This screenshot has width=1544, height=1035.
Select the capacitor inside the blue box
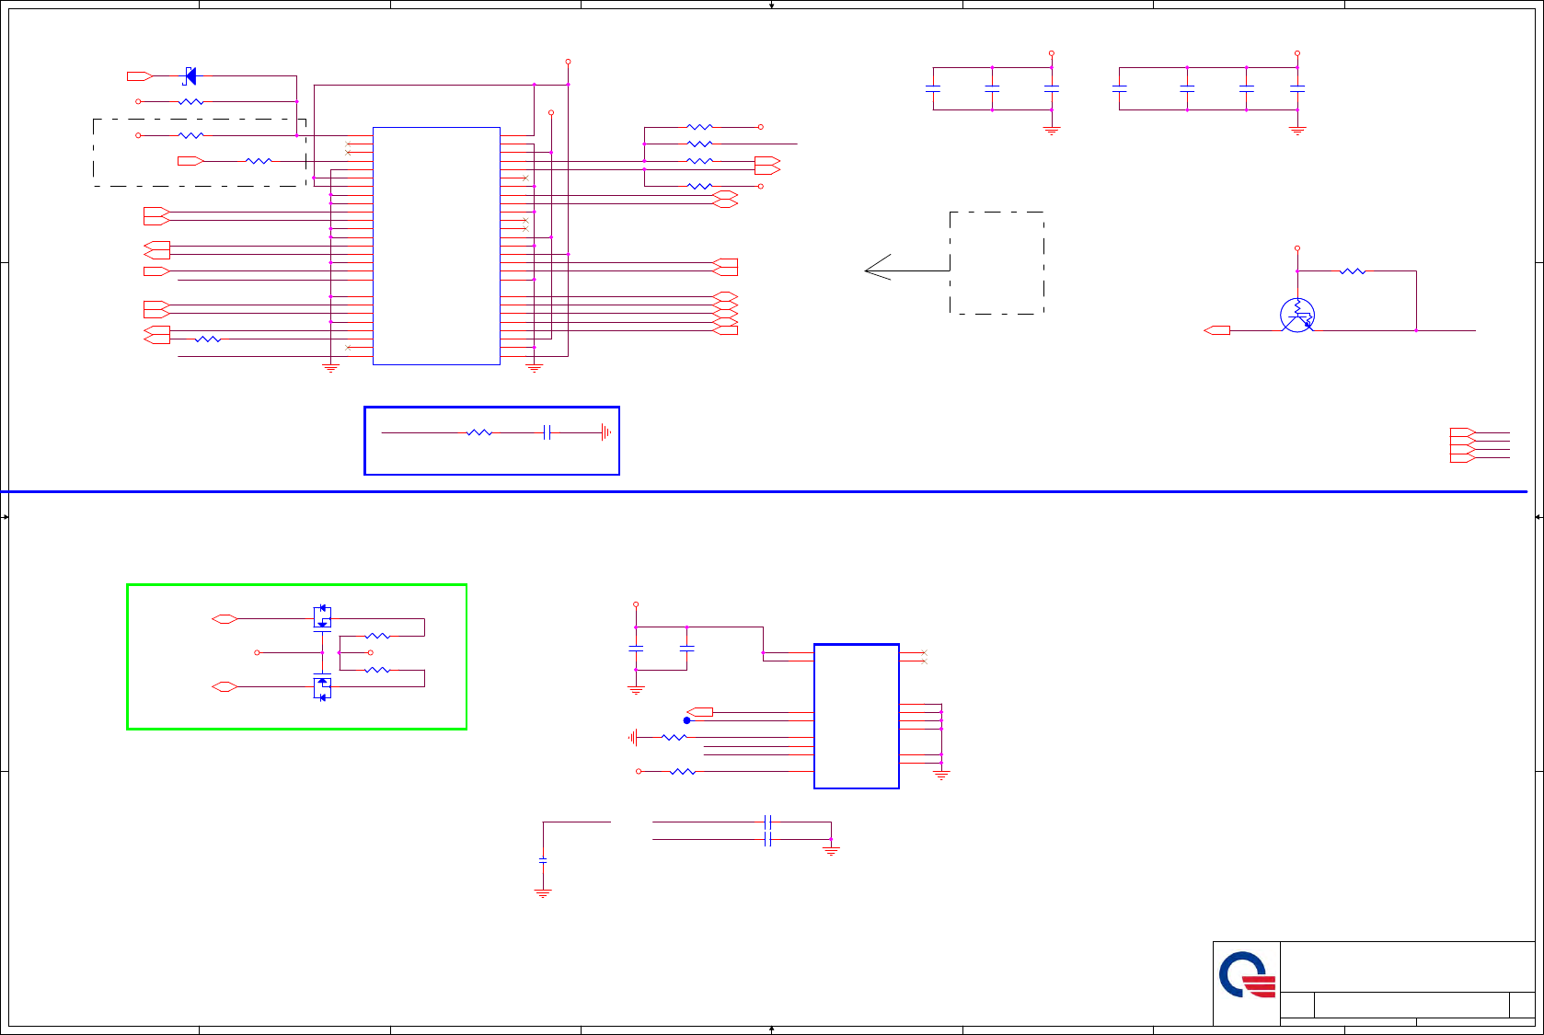(547, 432)
